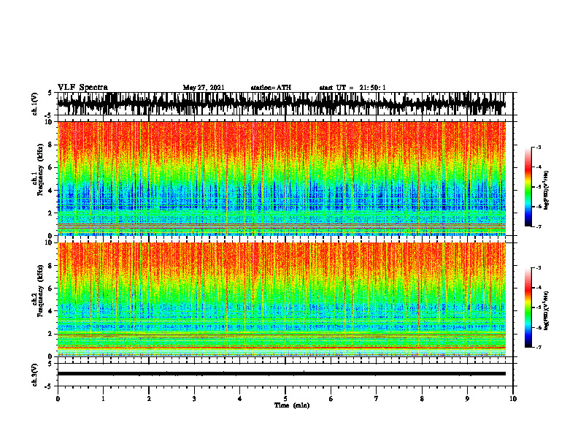Click the ch.2 colorbar log(PSD) unit label
This screenshot has width=578, height=447.
click(547, 310)
